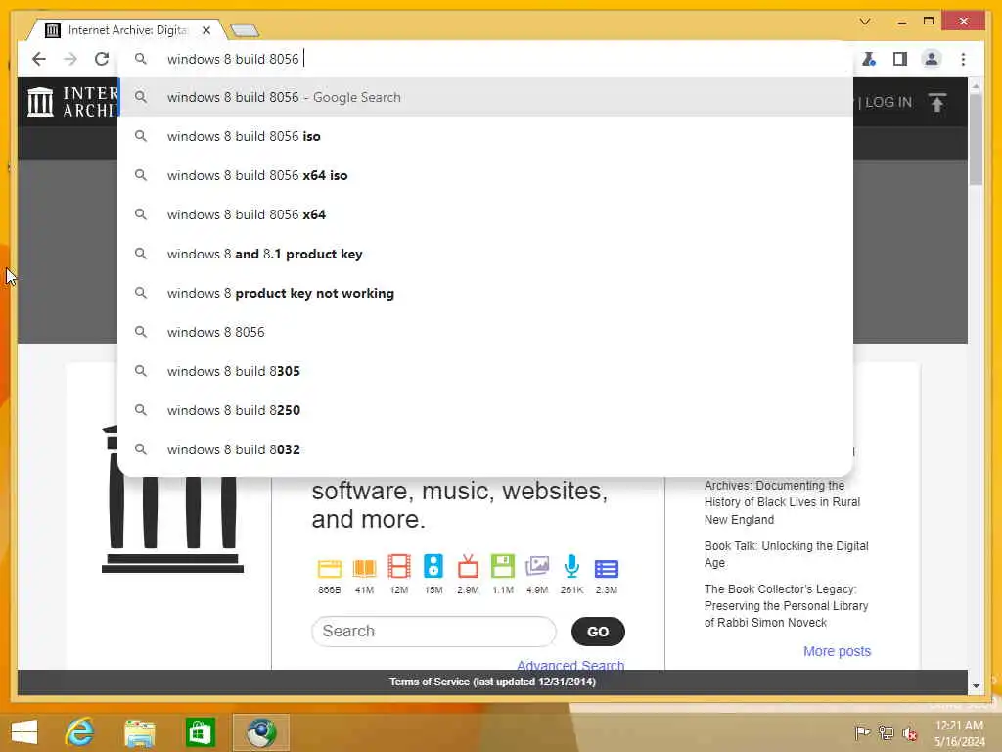The image size is (1002, 752).
Task: Reload the current page
Action: click(x=101, y=59)
